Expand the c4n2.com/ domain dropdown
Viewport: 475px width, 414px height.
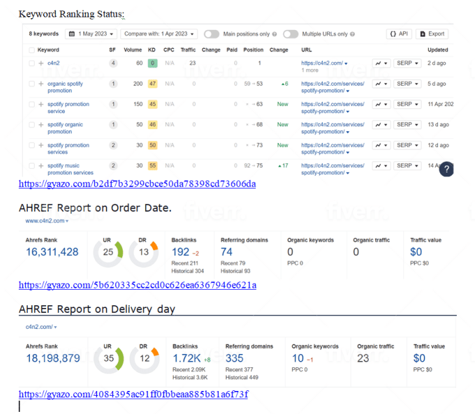[x=41, y=327]
